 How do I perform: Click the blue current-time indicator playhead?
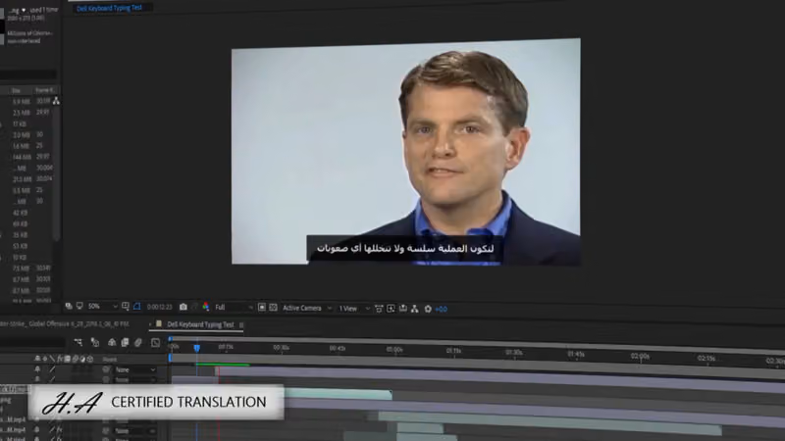pyautogui.click(x=197, y=348)
